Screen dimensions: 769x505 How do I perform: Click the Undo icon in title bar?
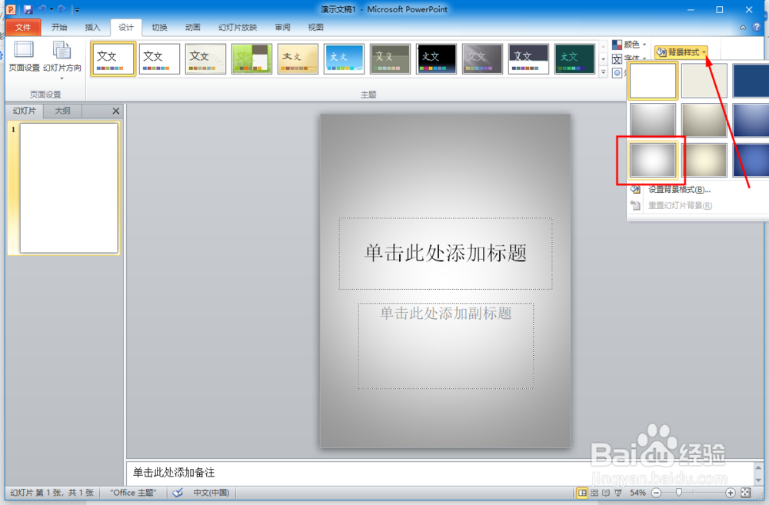(x=42, y=8)
